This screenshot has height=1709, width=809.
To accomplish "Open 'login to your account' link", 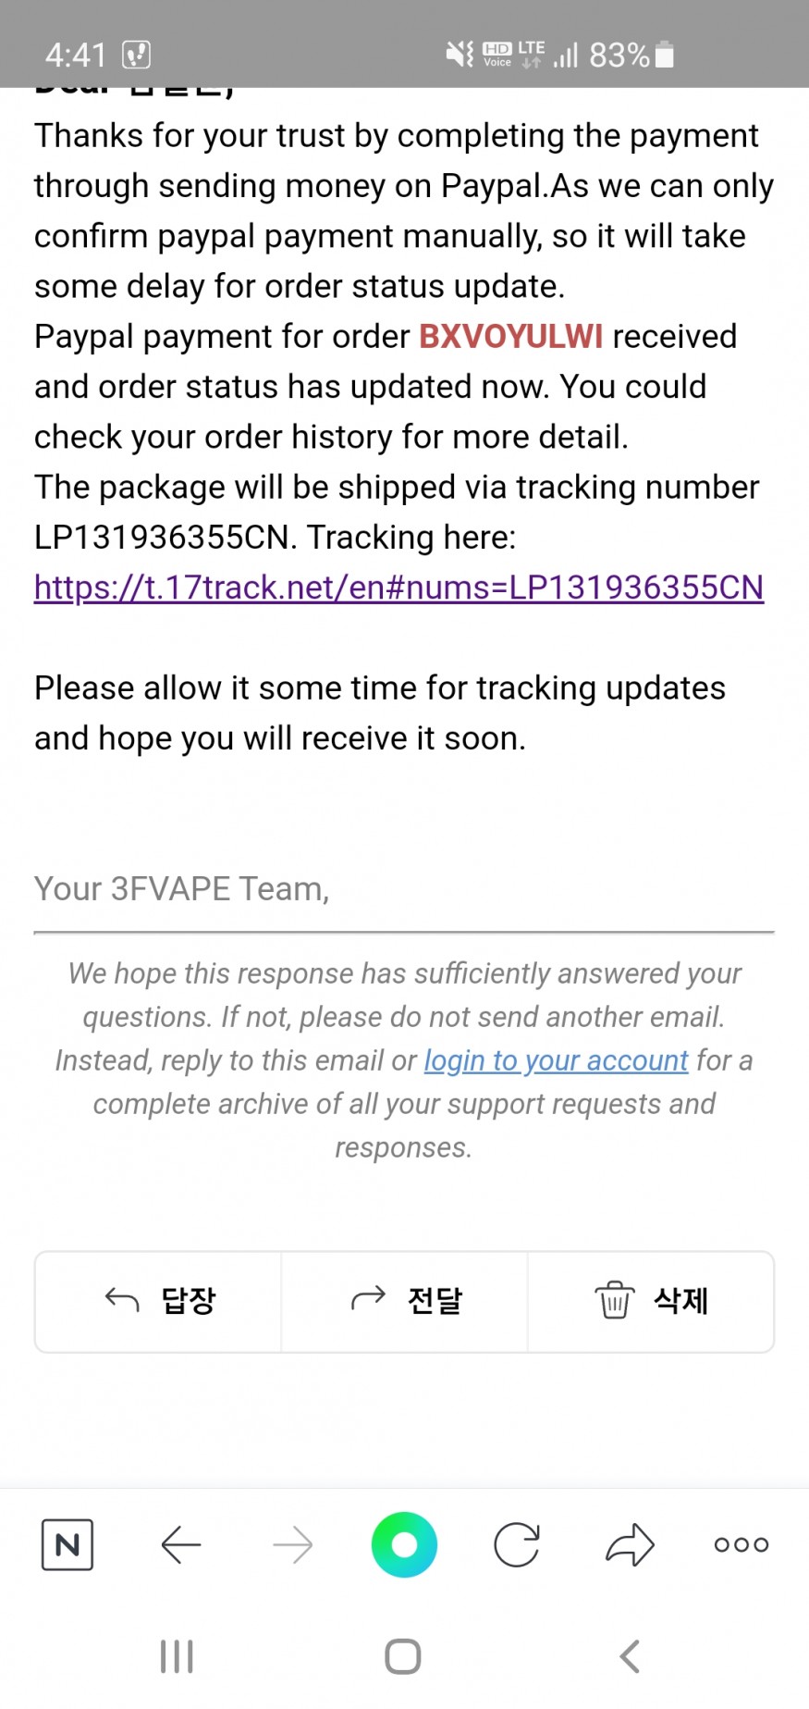I will pyautogui.click(x=556, y=1060).
